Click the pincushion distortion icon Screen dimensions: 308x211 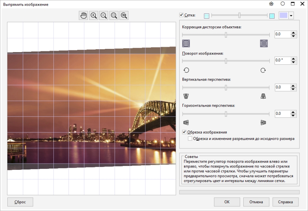tap(264, 43)
